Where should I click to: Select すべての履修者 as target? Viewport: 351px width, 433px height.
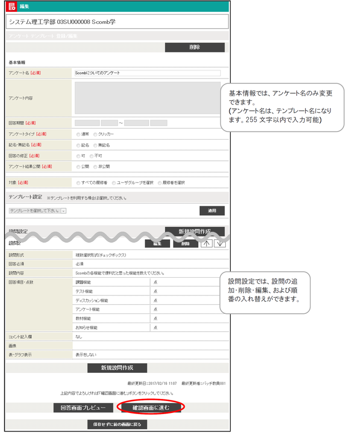point(78,183)
